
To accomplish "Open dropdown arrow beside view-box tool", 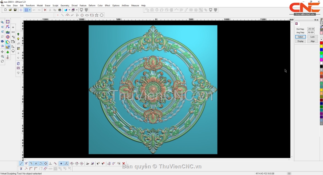I will click(30, 10).
